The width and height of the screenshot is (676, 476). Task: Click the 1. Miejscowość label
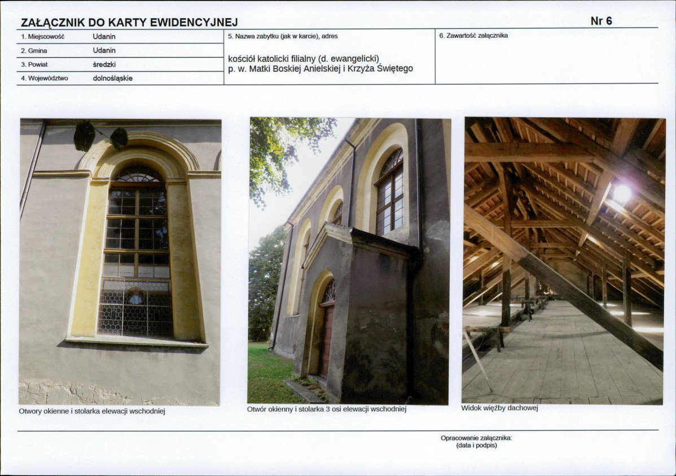tap(42, 37)
